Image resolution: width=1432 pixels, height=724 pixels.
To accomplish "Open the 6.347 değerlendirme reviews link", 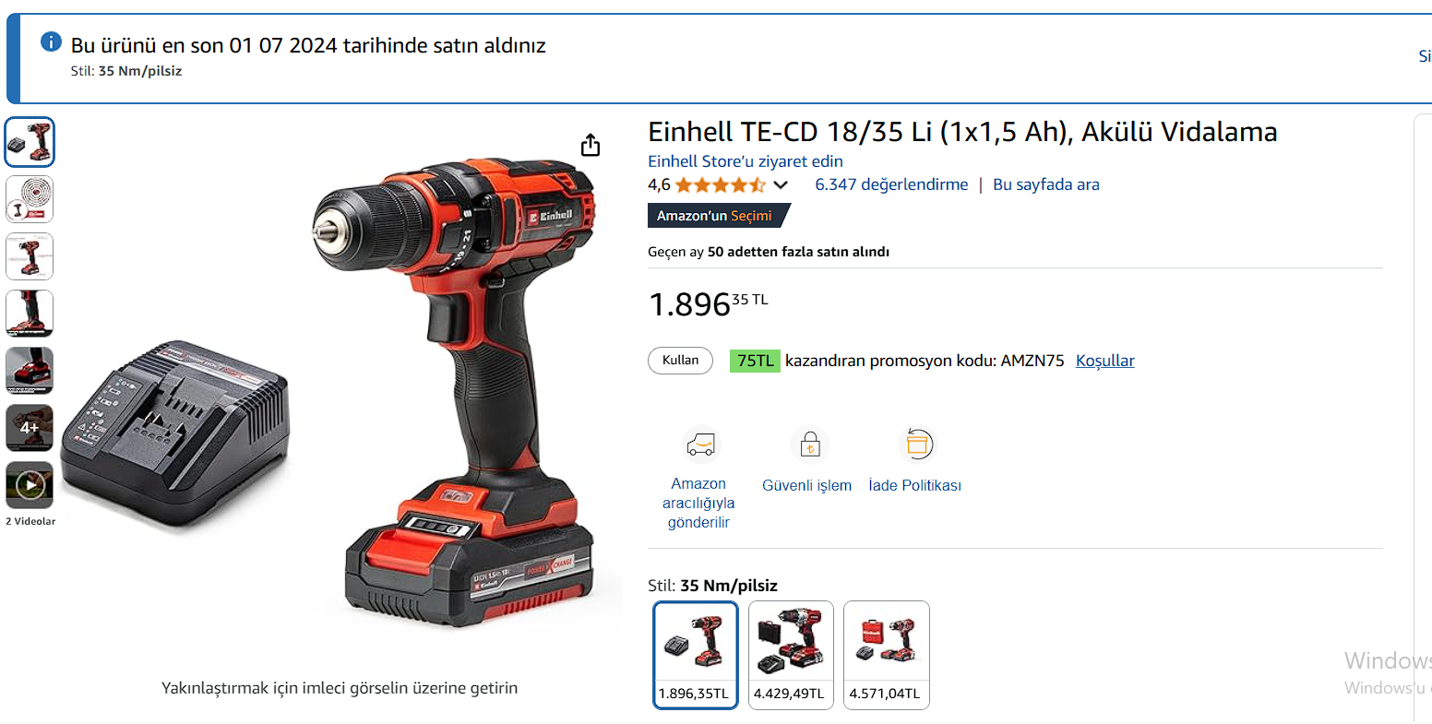I will pyautogui.click(x=891, y=184).
